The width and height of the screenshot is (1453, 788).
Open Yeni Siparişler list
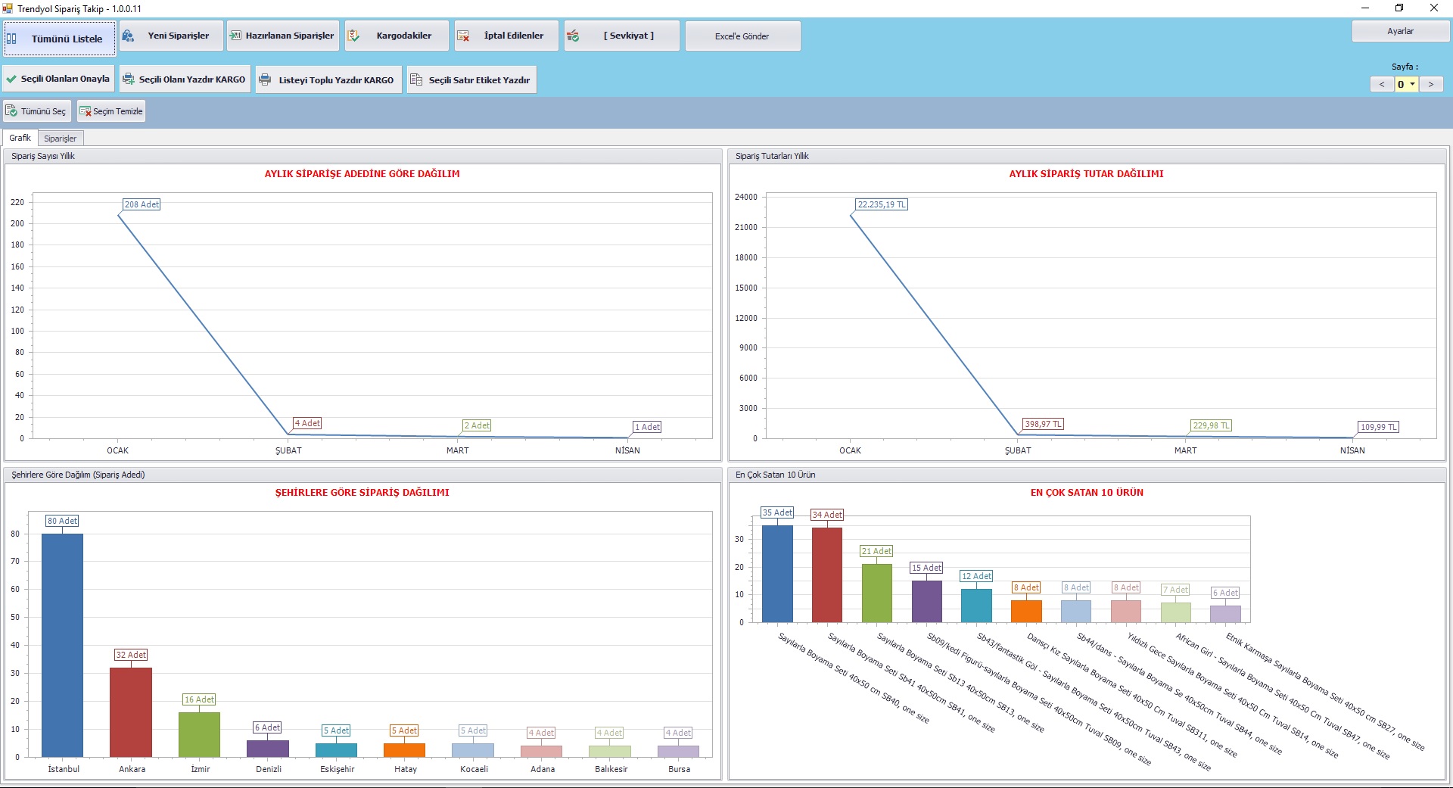click(x=171, y=36)
